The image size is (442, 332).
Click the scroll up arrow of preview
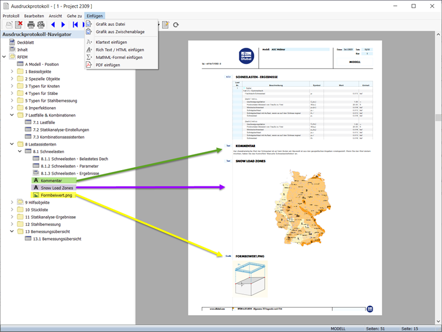pyautogui.click(x=439, y=34)
